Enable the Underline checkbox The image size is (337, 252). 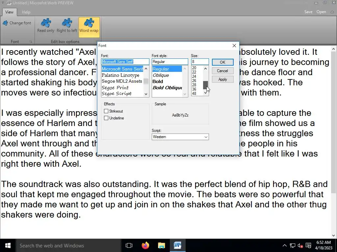point(106,118)
